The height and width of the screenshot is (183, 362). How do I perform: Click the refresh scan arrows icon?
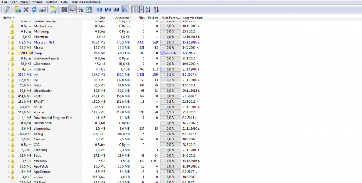click(34, 9)
